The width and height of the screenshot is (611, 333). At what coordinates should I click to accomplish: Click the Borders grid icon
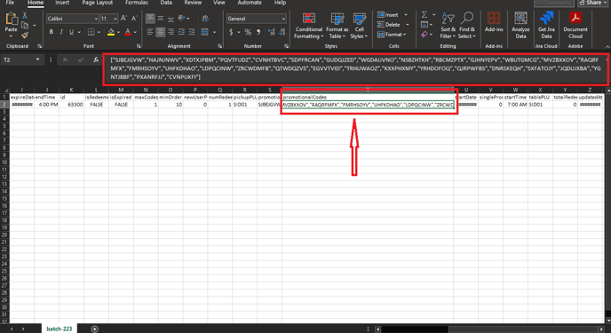click(91, 32)
